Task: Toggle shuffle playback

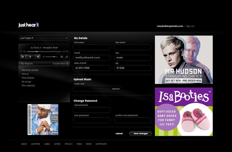Action: coord(62,57)
